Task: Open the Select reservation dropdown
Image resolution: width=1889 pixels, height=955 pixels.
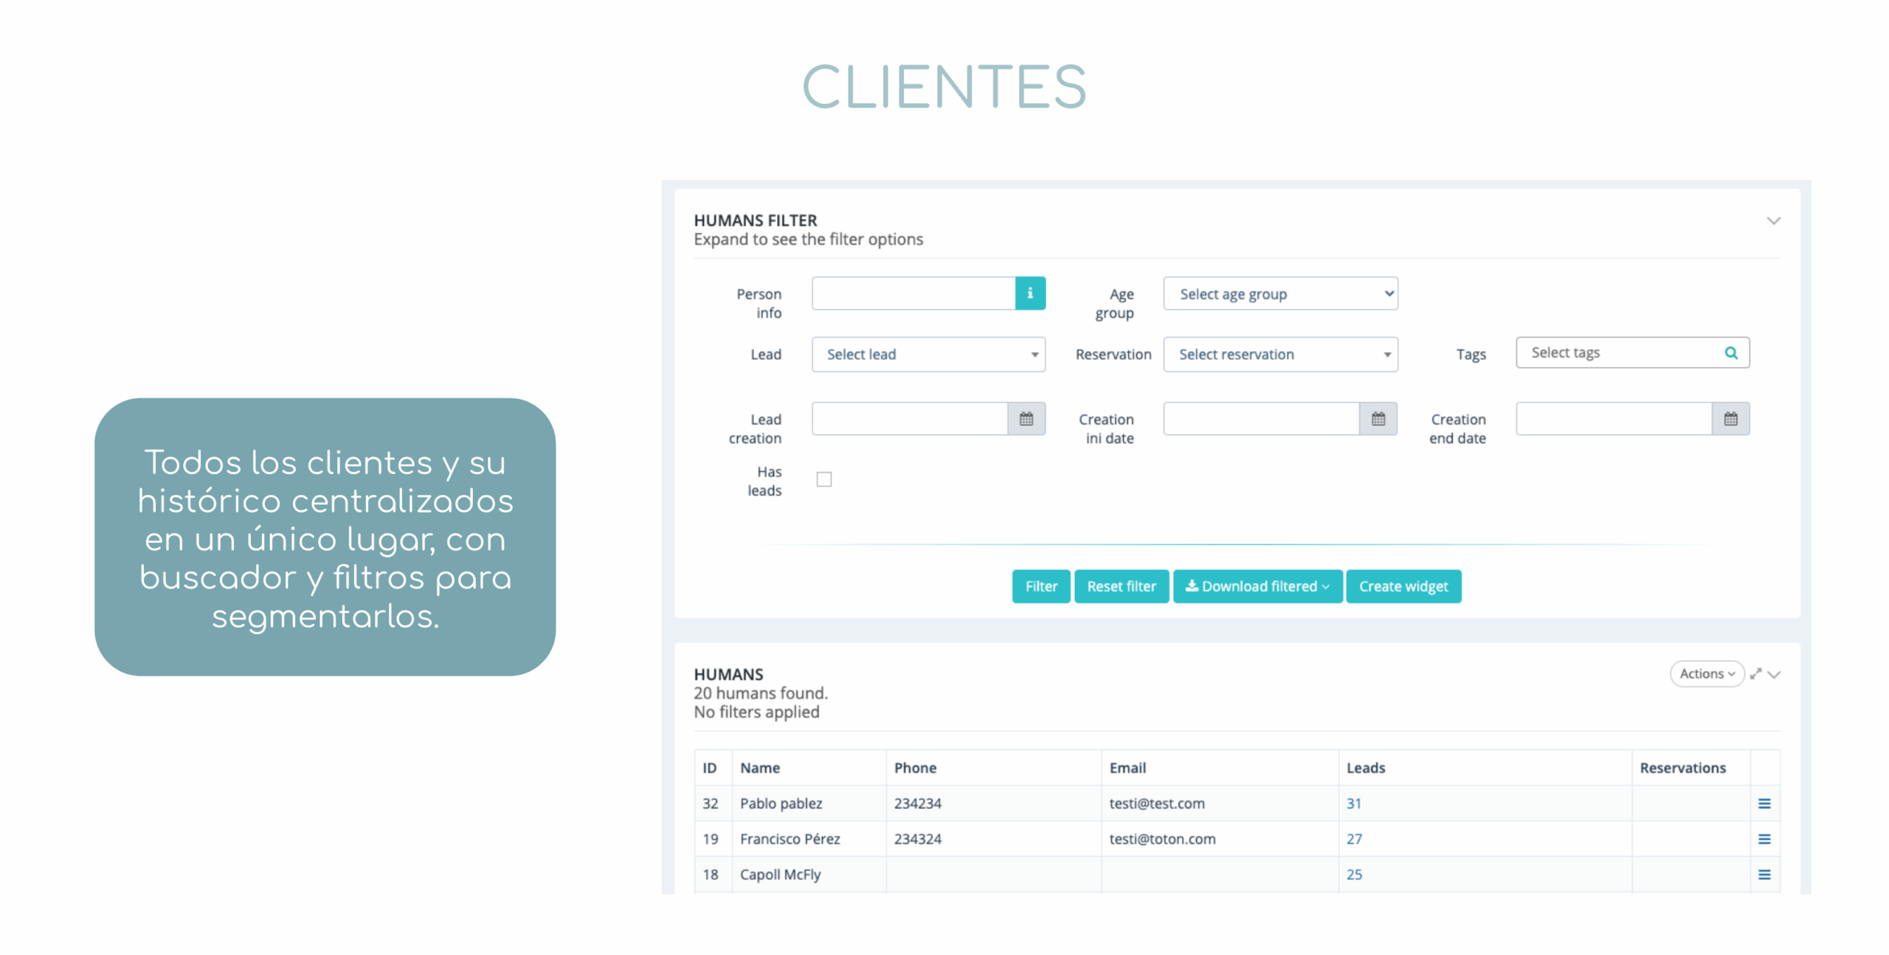Action: tap(1280, 354)
